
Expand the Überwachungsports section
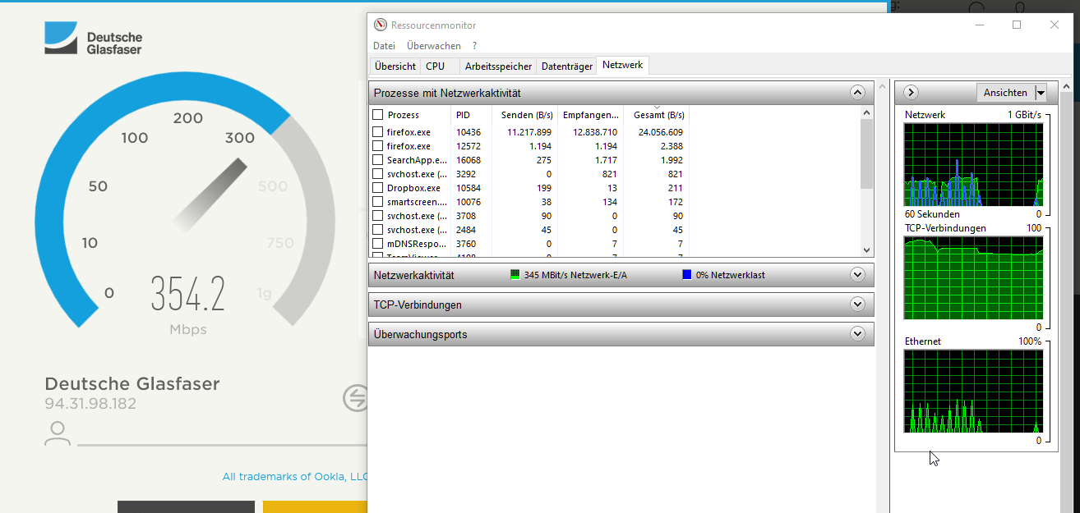tap(858, 334)
